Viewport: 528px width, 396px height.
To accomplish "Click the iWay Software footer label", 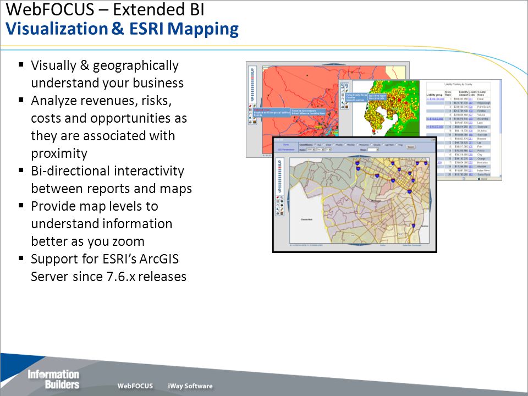I will pyautogui.click(x=190, y=386).
